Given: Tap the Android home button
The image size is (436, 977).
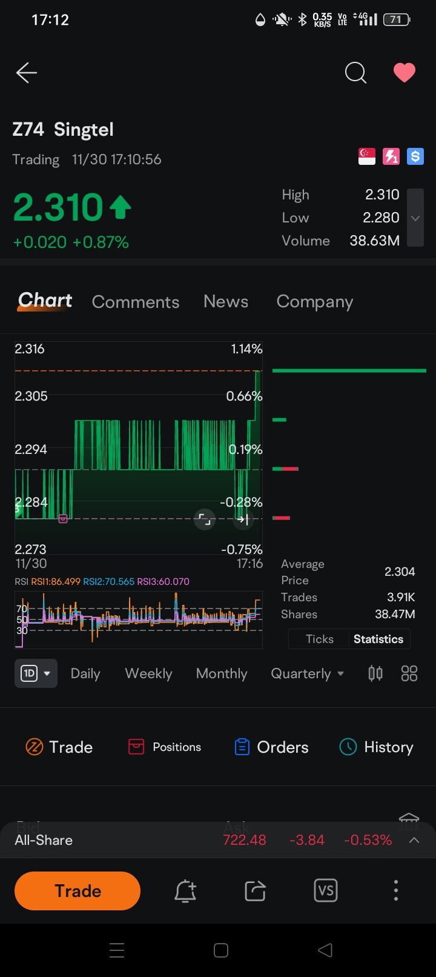Looking at the screenshot, I should pos(221,950).
